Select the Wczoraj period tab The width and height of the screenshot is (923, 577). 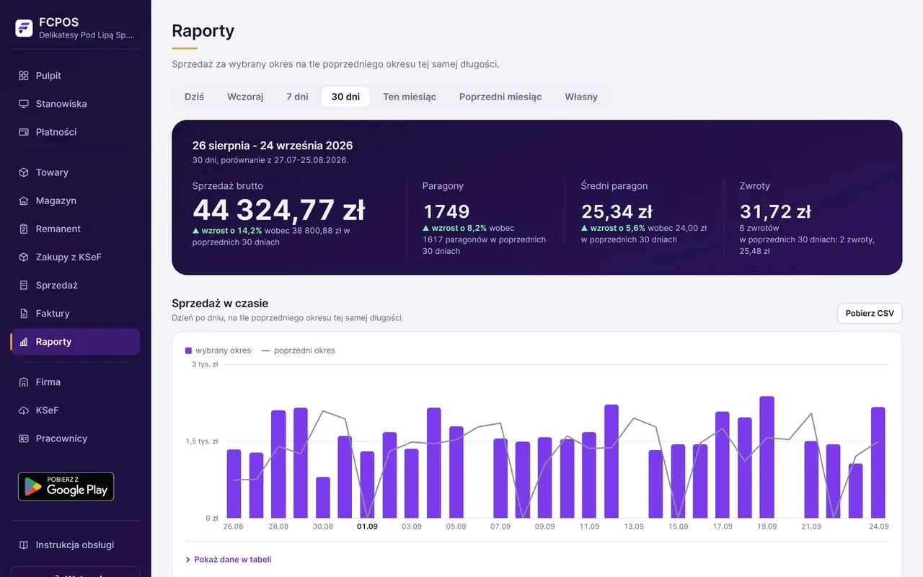[x=245, y=97]
